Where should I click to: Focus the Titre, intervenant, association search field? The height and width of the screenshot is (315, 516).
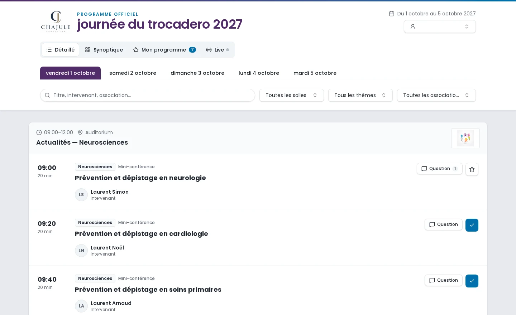(148, 95)
